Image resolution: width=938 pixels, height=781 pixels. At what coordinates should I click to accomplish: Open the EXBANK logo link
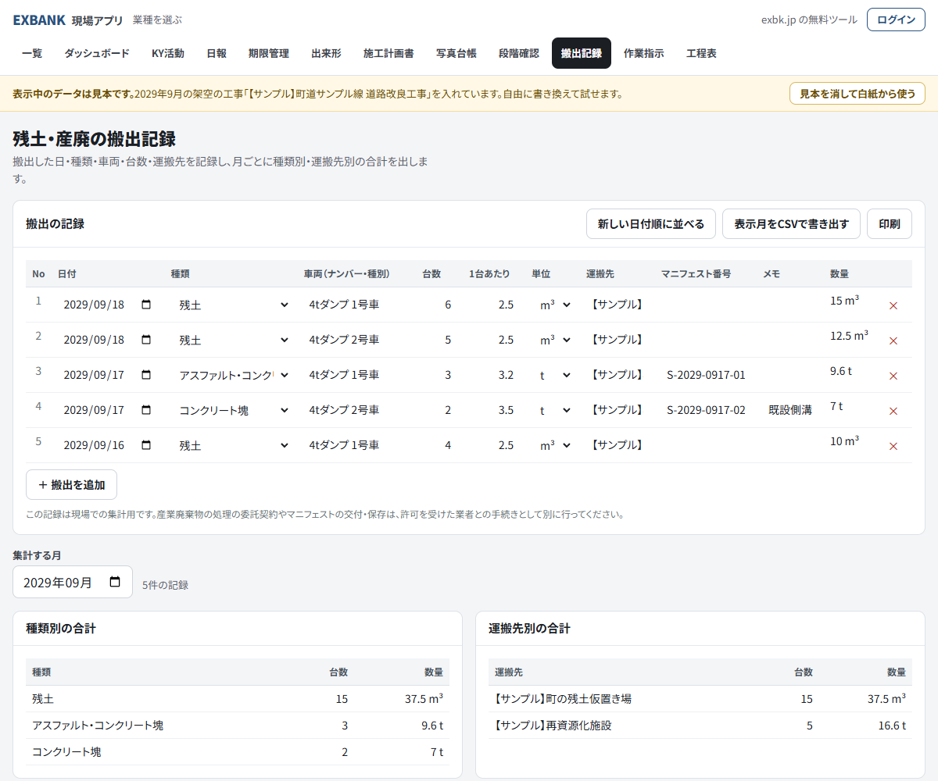click(x=39, y=20)
